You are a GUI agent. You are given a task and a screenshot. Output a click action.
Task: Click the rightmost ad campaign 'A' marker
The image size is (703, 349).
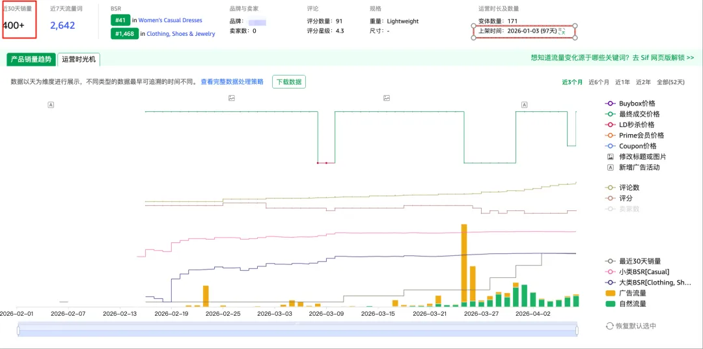point(524,104)
